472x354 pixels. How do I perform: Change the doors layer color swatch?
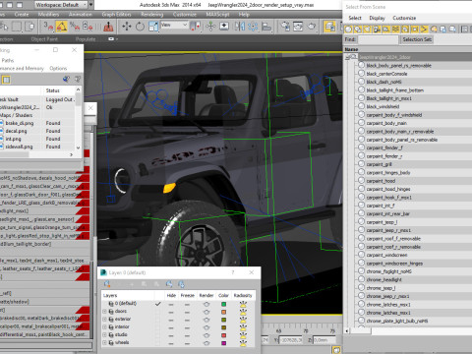click(223, 312)
